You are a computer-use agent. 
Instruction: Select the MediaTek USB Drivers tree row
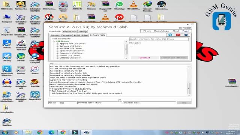click(x=70, y=48)
